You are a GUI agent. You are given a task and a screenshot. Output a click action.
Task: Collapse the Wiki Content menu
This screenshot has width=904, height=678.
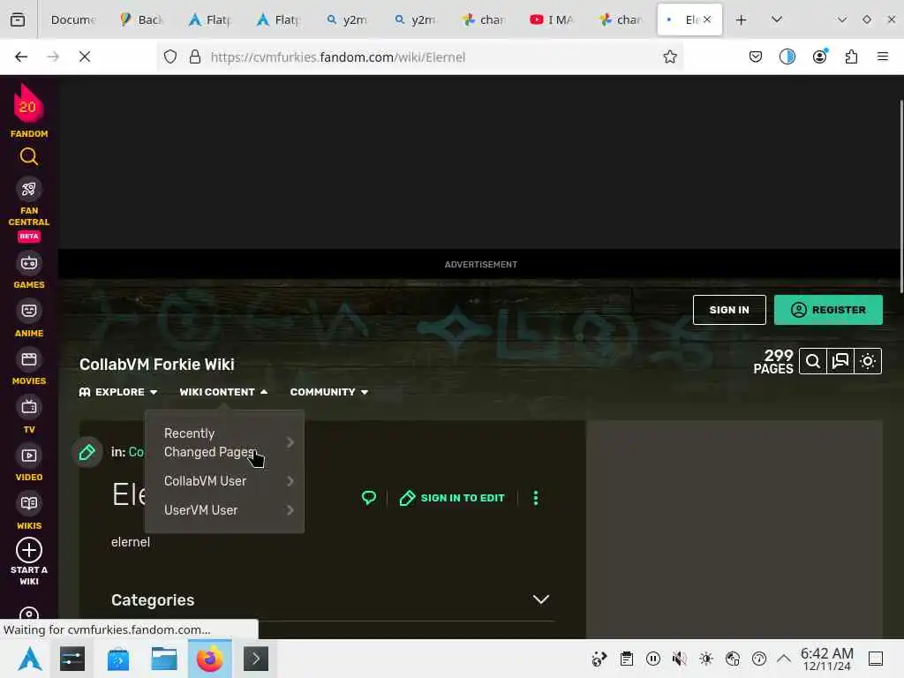tap(223, 392)
